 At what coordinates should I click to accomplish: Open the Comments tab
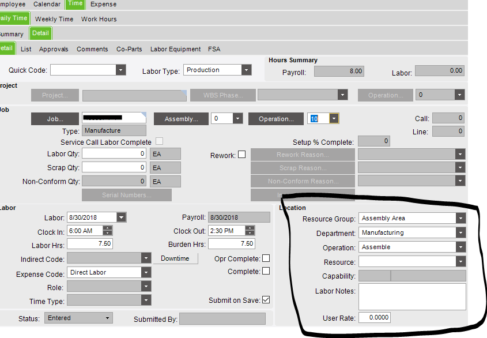[92, 49]
